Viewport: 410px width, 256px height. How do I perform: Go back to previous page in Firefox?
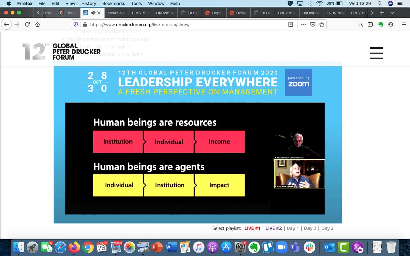(x=6, y=25)
